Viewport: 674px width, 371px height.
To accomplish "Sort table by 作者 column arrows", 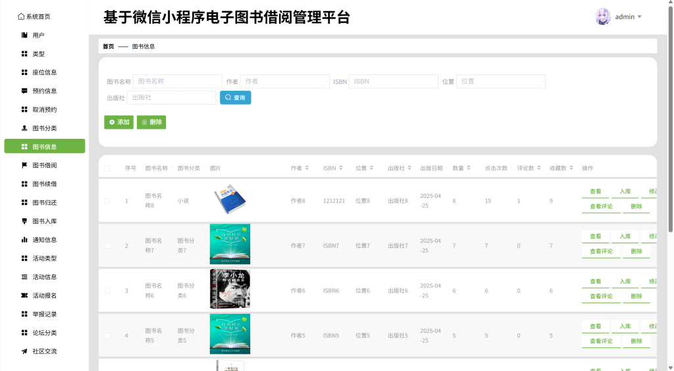I will click(x=307, y=168).
